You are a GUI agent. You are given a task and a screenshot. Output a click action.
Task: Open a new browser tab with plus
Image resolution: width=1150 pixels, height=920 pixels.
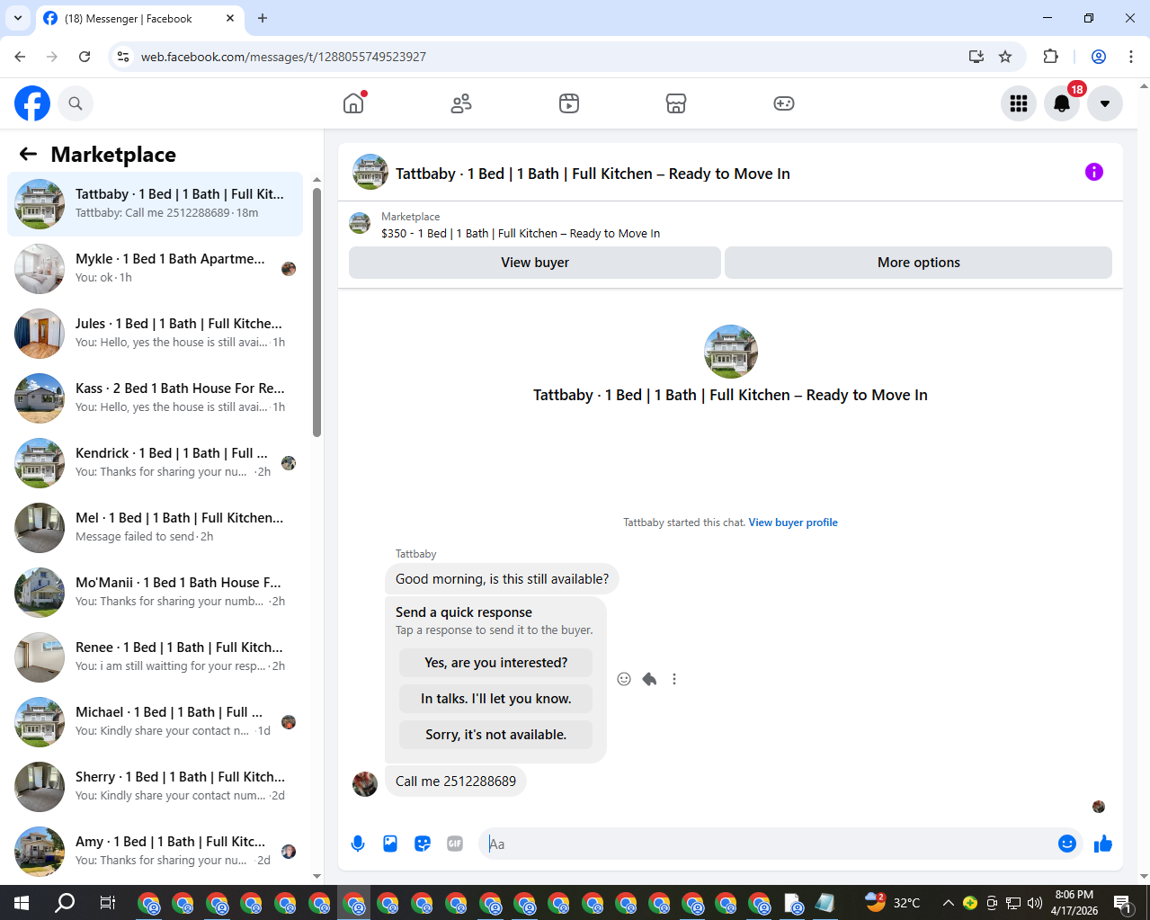(x=263, y=18)
